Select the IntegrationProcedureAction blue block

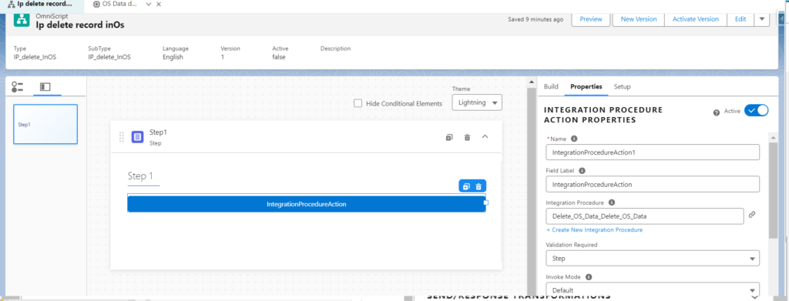[306, 204]
